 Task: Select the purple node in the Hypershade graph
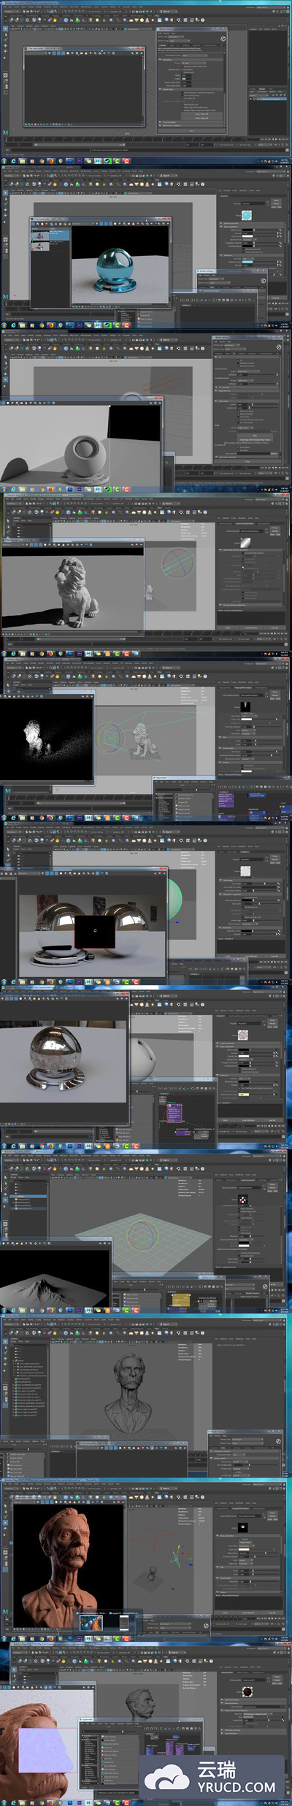pos(174,1113)
